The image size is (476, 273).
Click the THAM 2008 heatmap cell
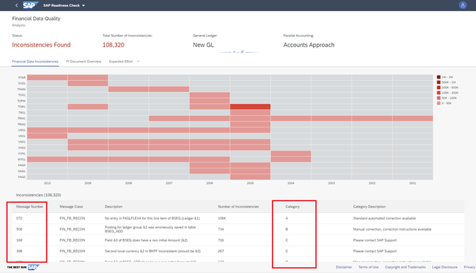point(129,89)
